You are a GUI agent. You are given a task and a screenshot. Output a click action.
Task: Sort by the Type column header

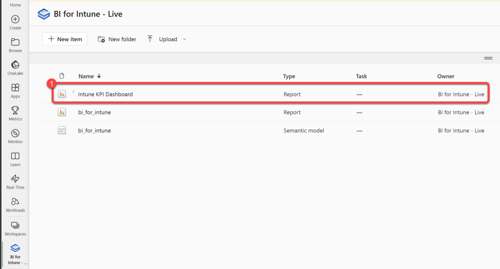(x=289, y=76)
